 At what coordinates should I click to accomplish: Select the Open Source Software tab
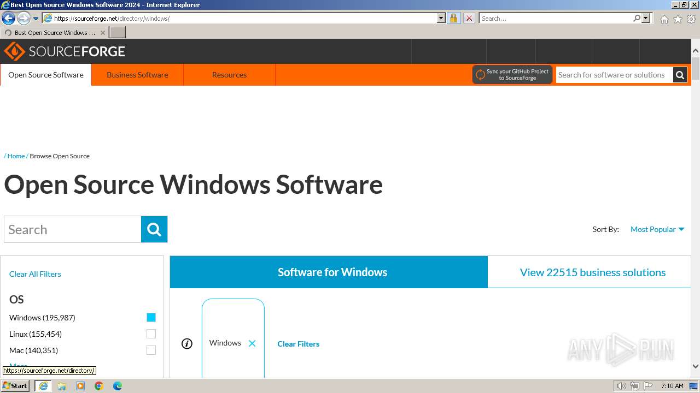point(46,75)
